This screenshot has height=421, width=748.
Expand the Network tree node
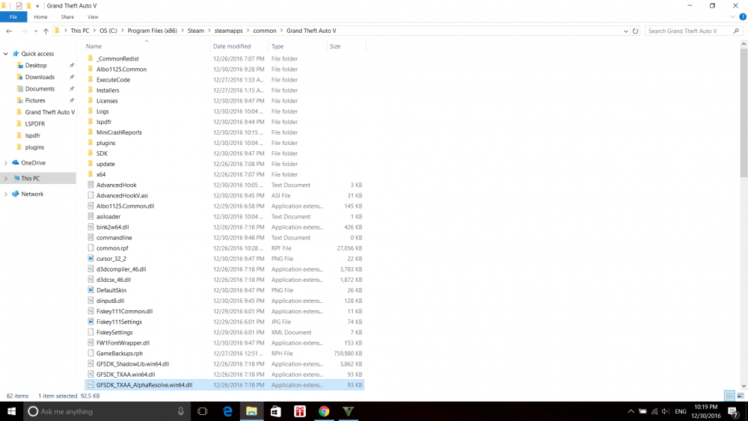[6, 194]
